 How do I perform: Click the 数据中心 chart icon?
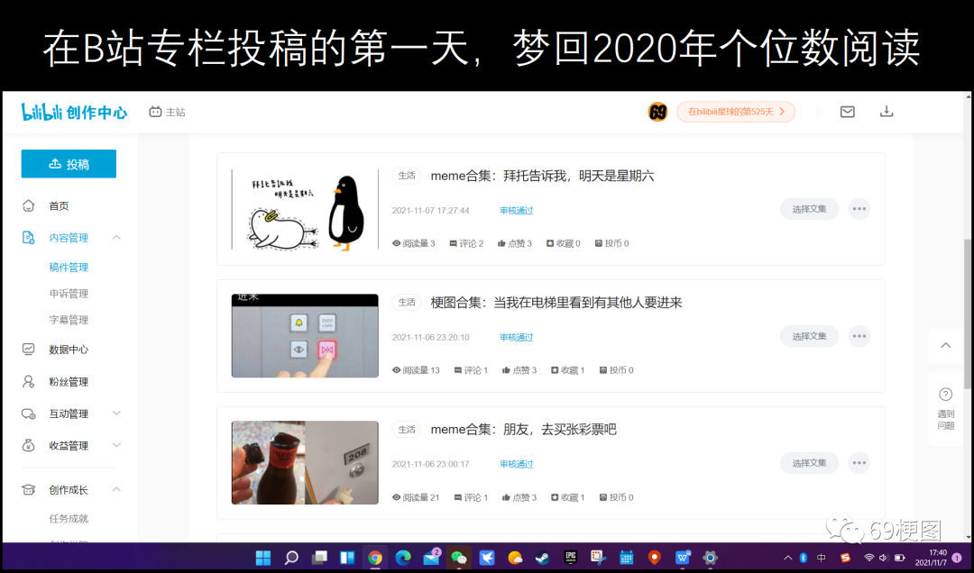(29, 349)
